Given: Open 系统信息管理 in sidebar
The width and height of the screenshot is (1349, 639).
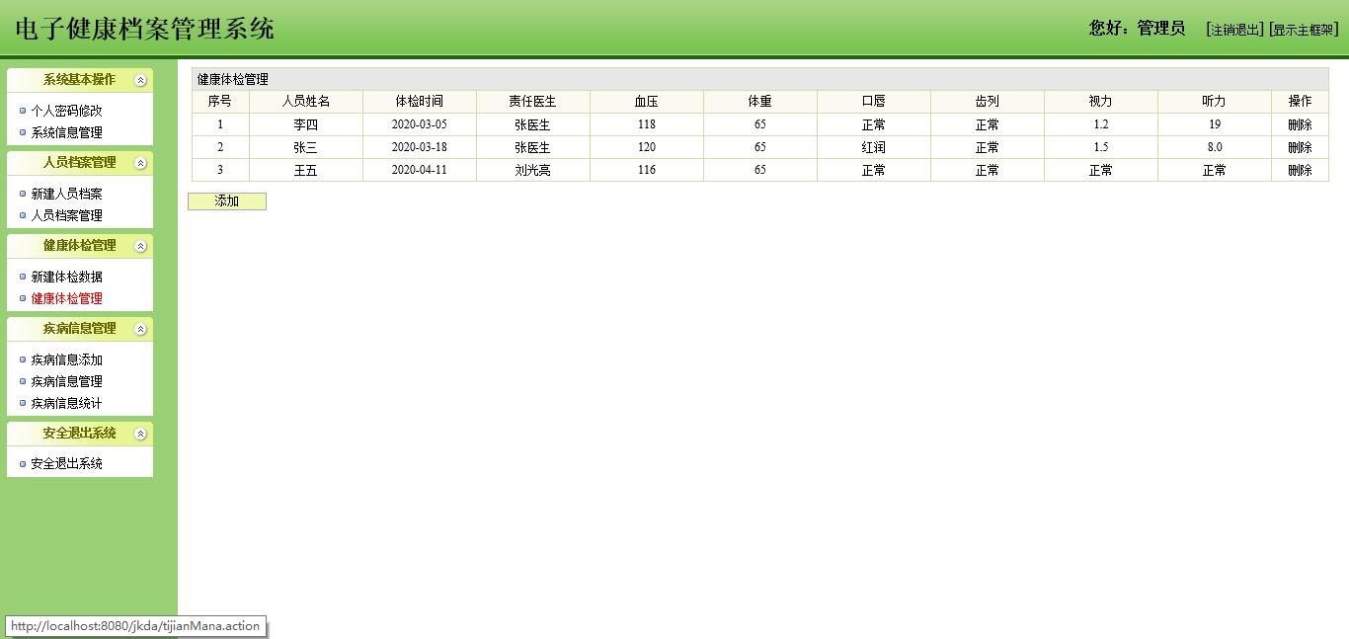Looking at the screenshot, I should coord(66,132).
